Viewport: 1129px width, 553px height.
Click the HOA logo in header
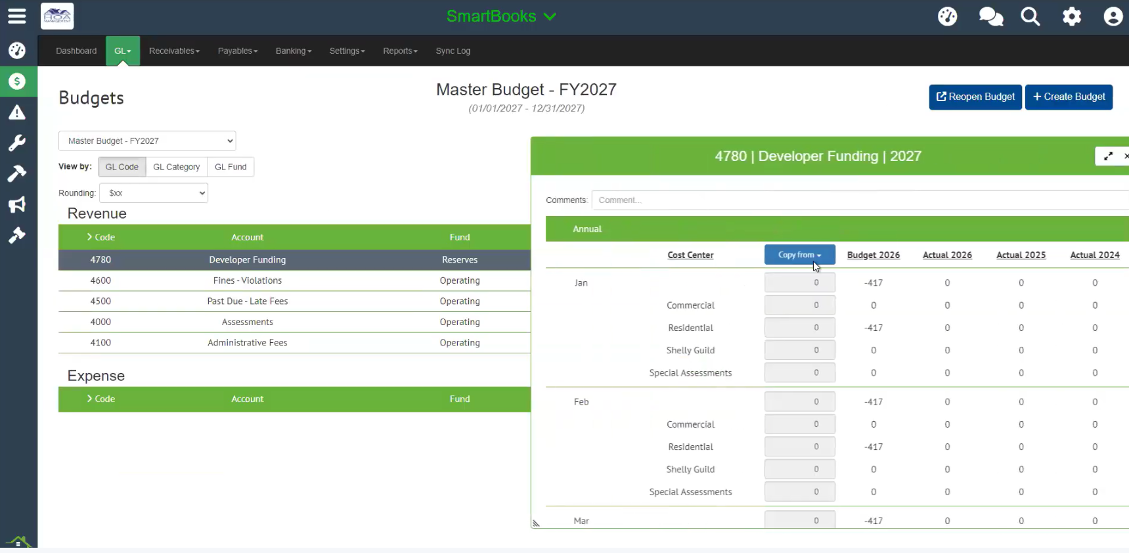coord(57,16)
